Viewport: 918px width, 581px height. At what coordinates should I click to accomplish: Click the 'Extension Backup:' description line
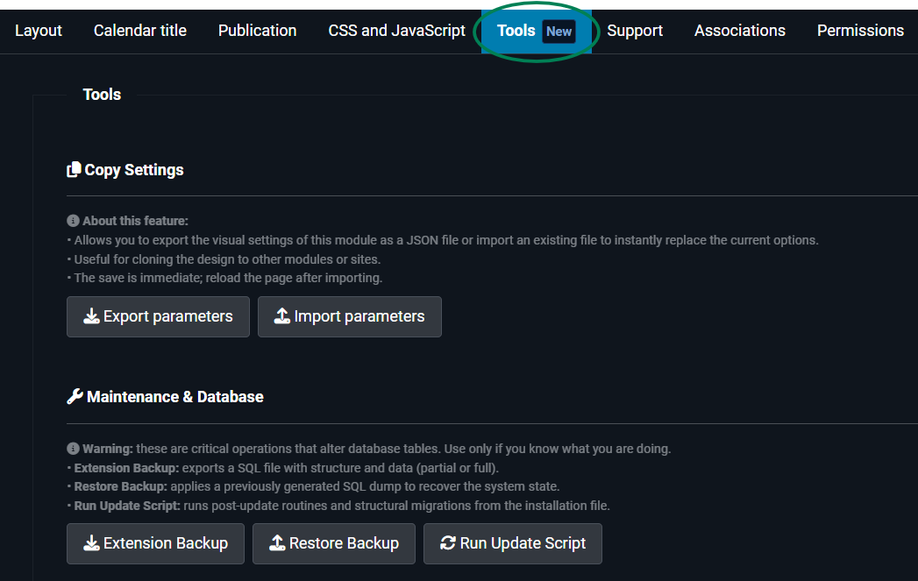point(287,468)
